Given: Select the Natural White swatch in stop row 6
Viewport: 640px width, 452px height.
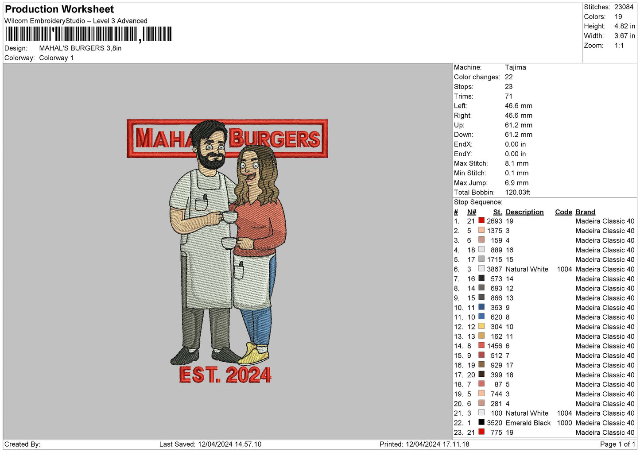Looking at the screenshot, I should coord(481,269).
